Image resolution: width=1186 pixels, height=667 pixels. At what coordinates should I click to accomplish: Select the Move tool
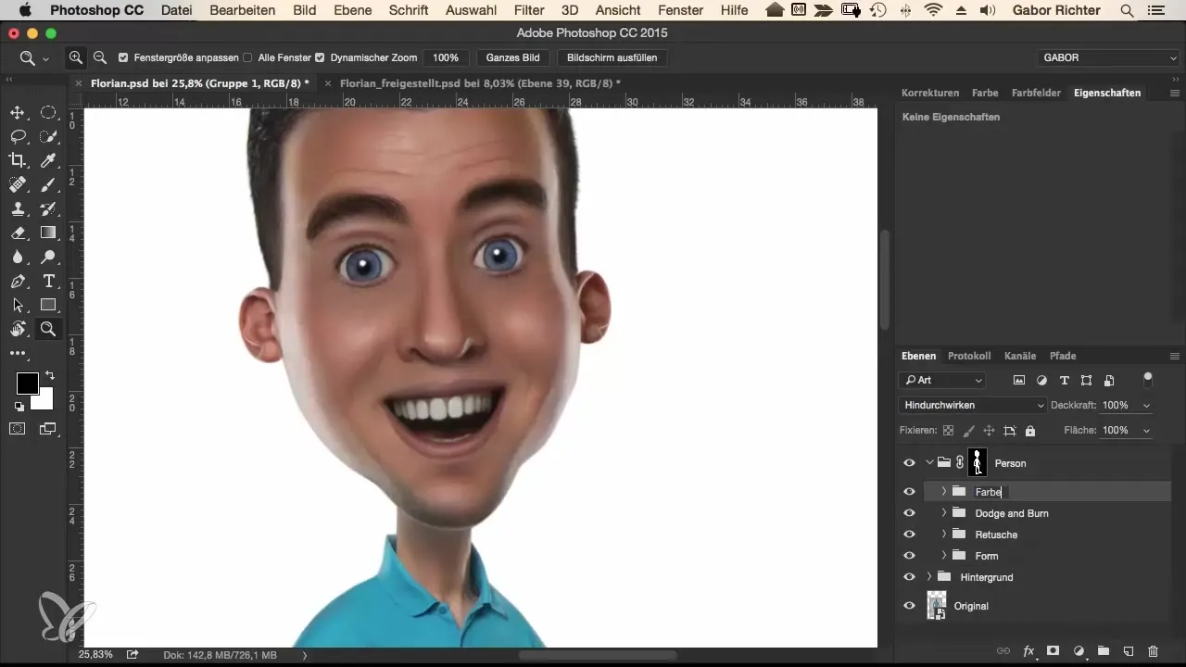click(x=18, y=112)
